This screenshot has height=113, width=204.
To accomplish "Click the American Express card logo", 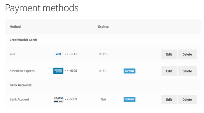I will coord(58,71).
